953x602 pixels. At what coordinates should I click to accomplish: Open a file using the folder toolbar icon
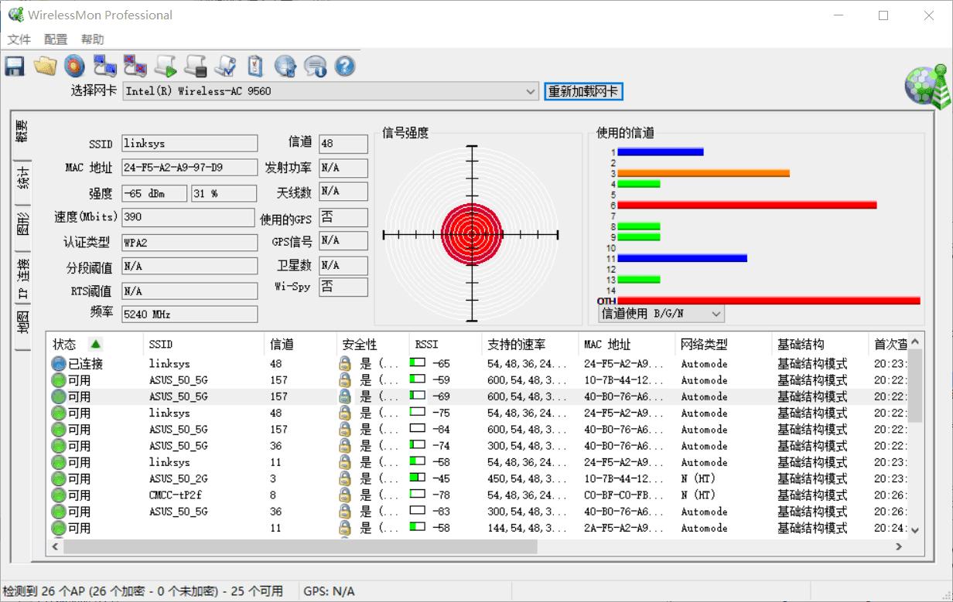coord(44,66)
